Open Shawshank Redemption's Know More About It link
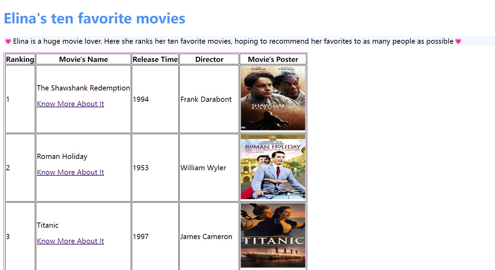495x270 pixels. pos(70,104)
